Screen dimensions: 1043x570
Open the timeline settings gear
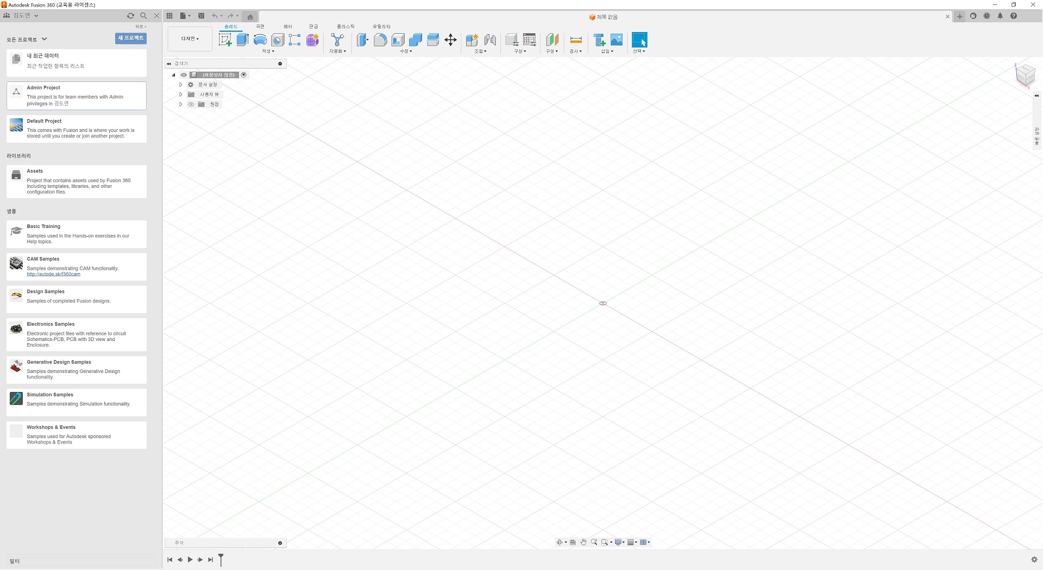click(x=1034, y=560)
